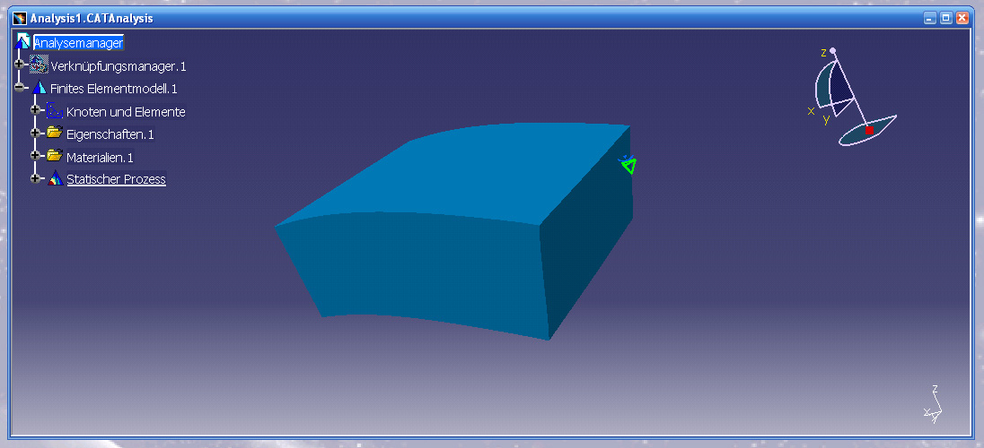Viewport: 984px width, 448px height.
Task: Click the axis triad in bottom corner
Action: (933, 405)
